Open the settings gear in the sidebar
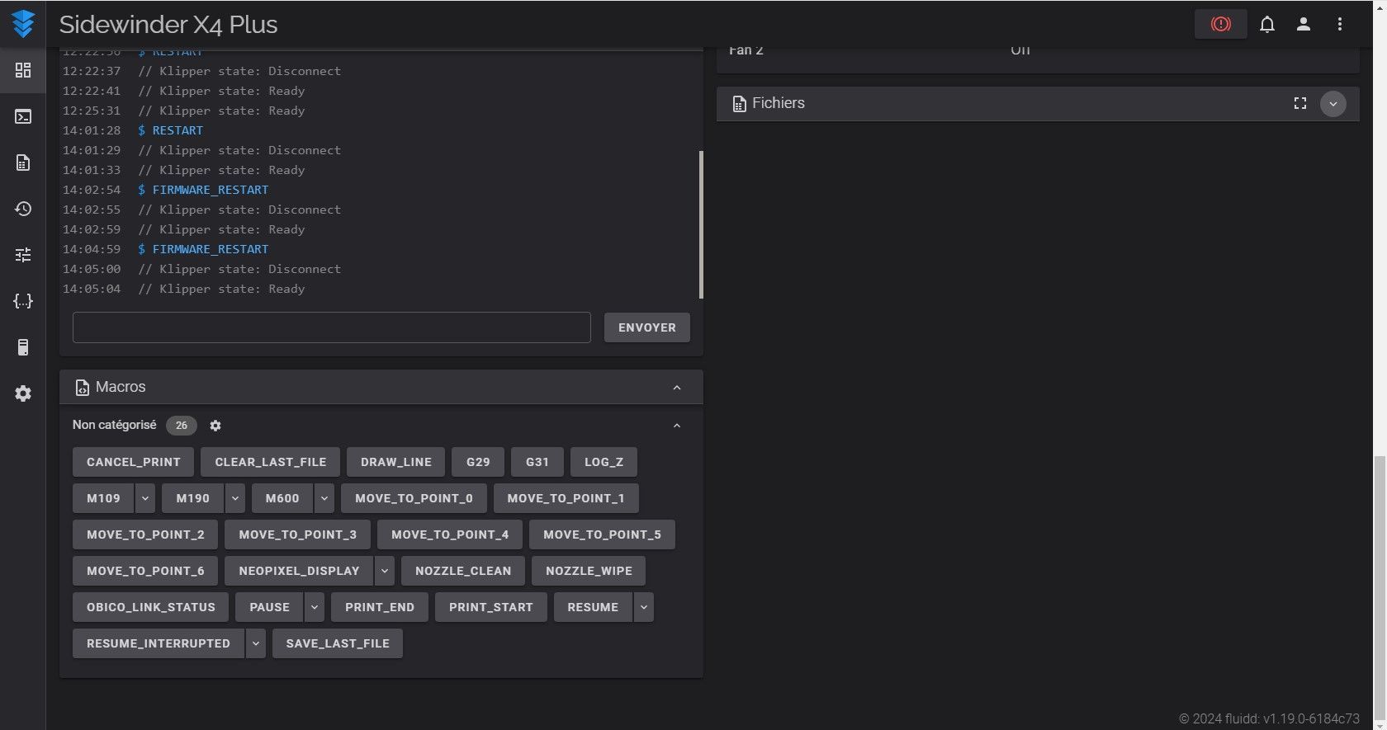The height and width of the screenshot is (730, 1387). (x=23, y=393)
